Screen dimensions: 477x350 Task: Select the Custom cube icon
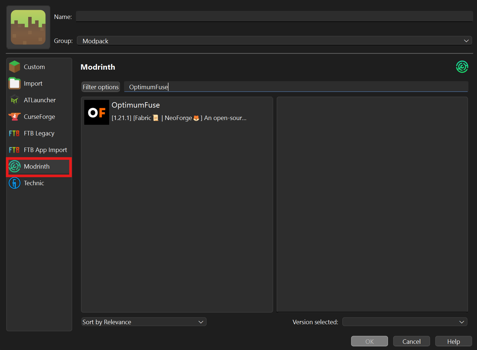point(15,67)
